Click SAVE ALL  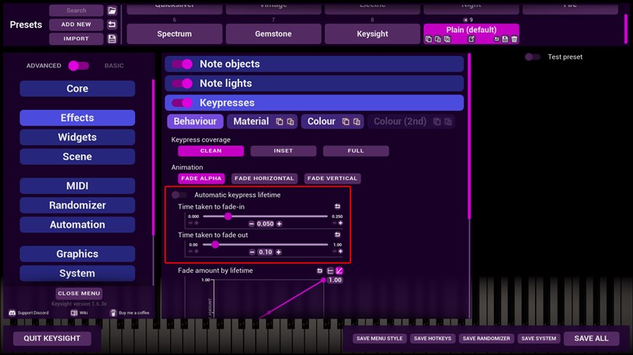coord(591,339)
